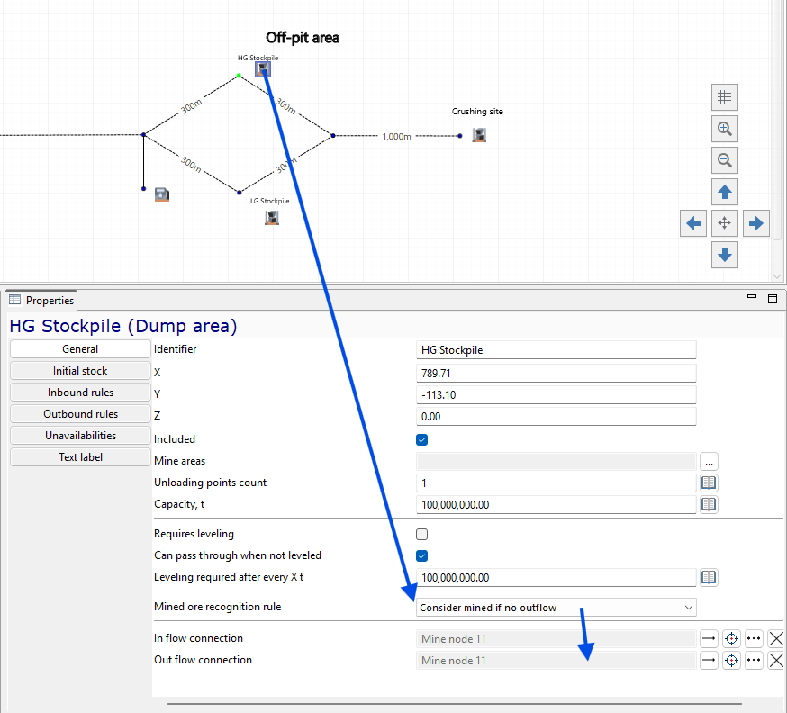Pan the map right with arrow

tap(755, 223)
